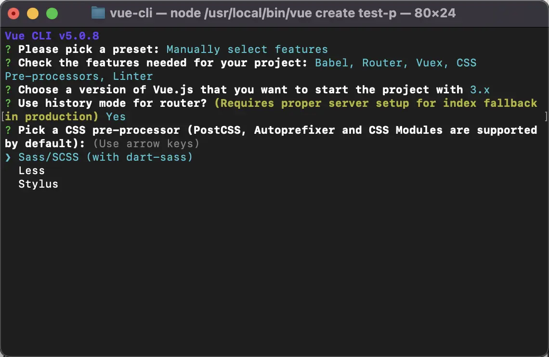Click "Linter" in the selected features list

(132, 76)
